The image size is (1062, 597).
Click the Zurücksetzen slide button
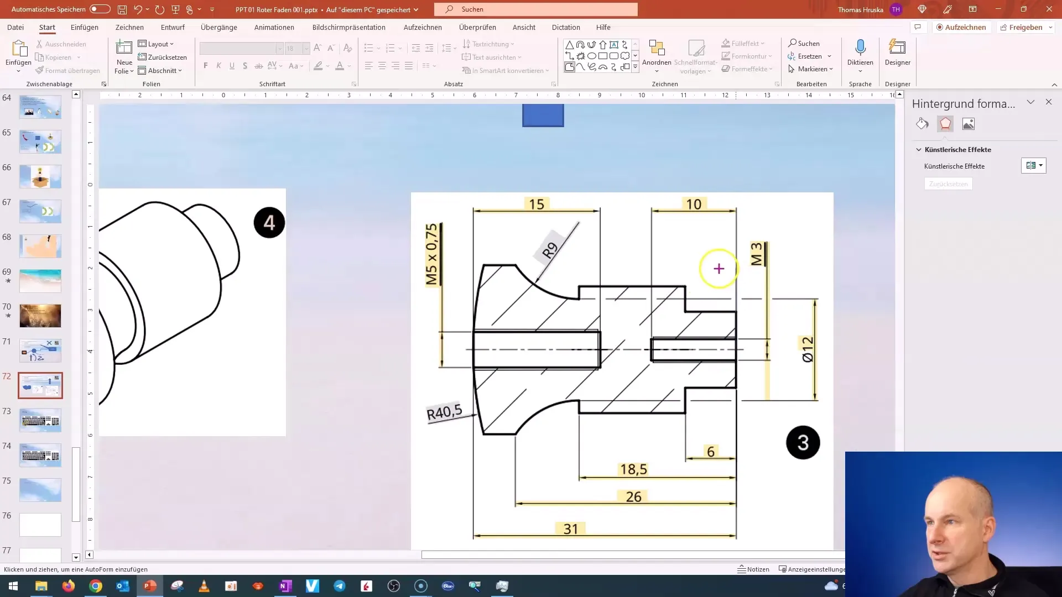[162, 57]
